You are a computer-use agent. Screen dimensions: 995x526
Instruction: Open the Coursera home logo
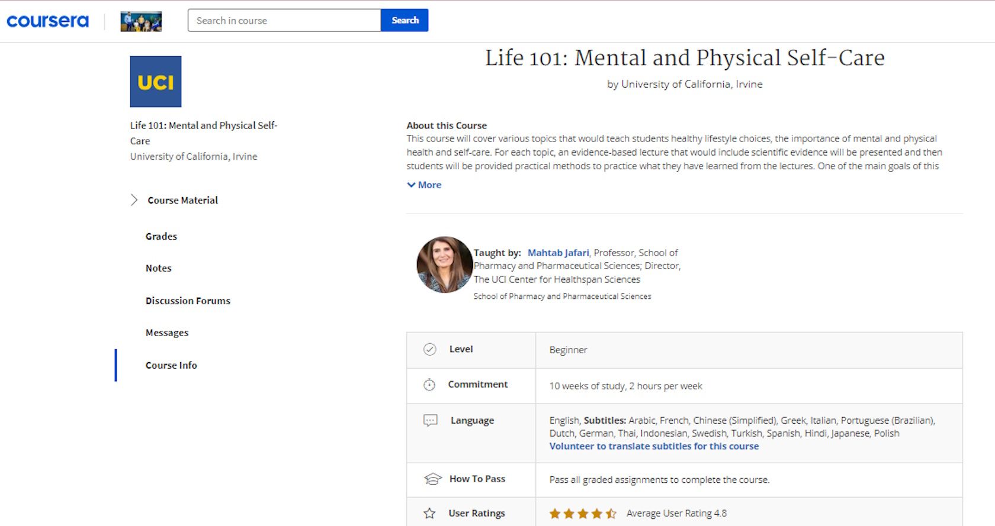point(47,21)
